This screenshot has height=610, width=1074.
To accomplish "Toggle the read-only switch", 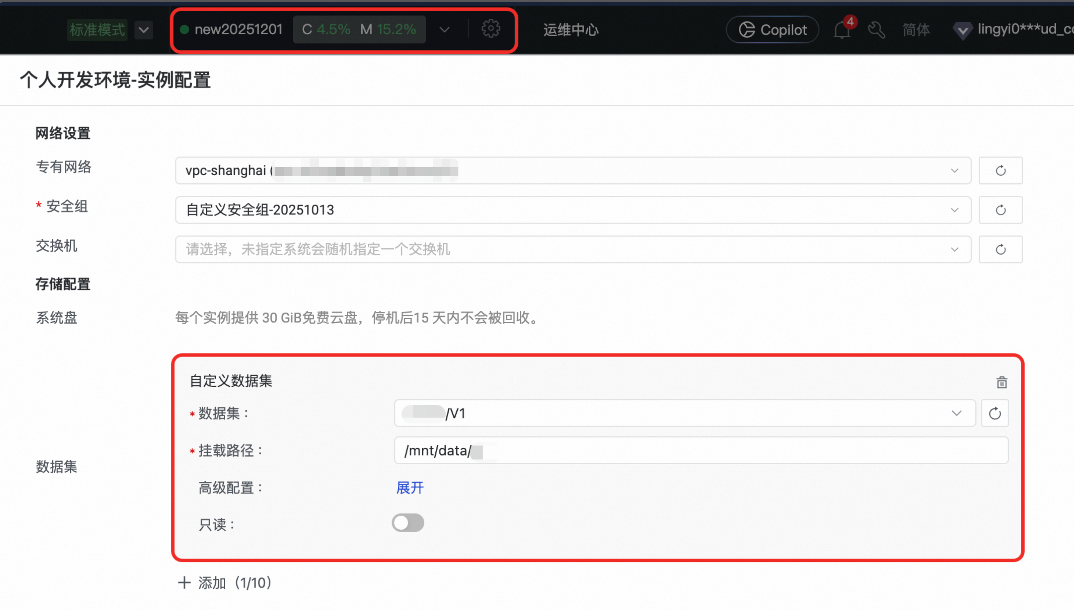I will (x=408, y=523).
